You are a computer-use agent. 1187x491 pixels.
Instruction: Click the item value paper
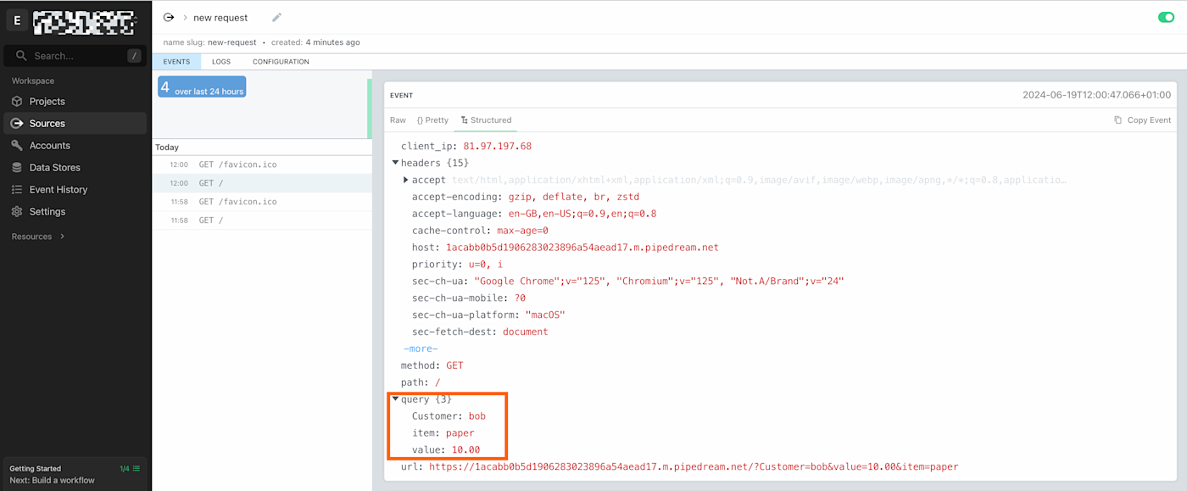(460, 433)
